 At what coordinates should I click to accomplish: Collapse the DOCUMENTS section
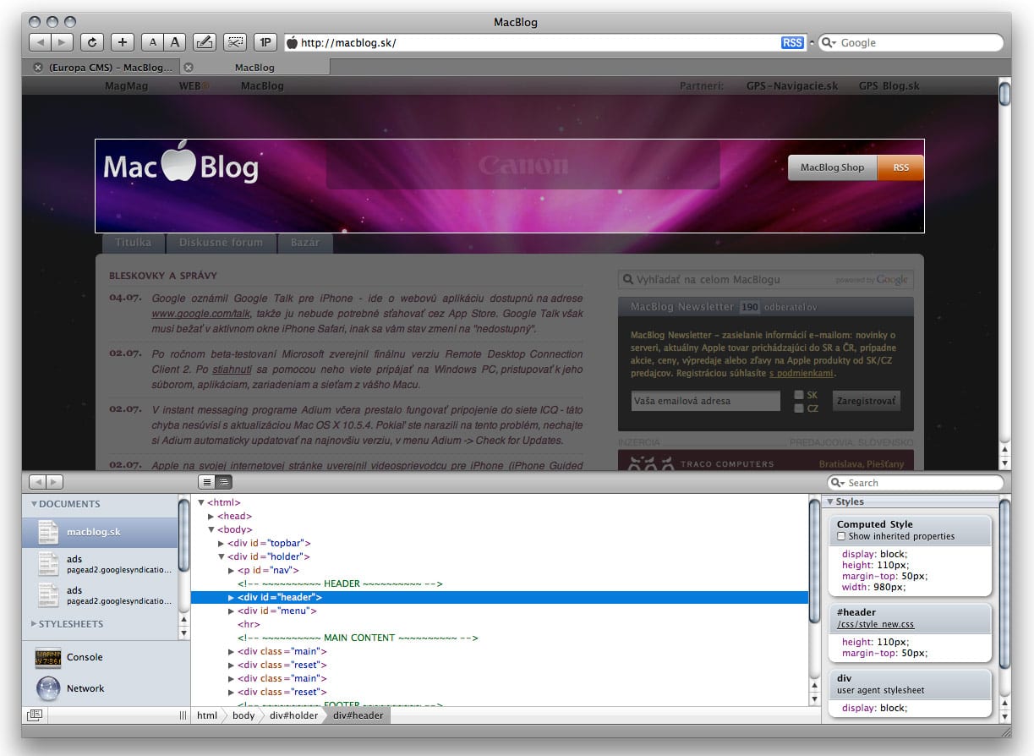(35, 504)
